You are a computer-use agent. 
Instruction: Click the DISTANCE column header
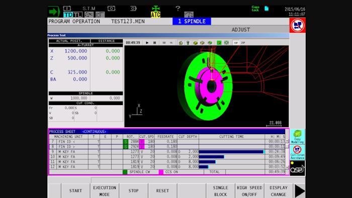(107, 41)
